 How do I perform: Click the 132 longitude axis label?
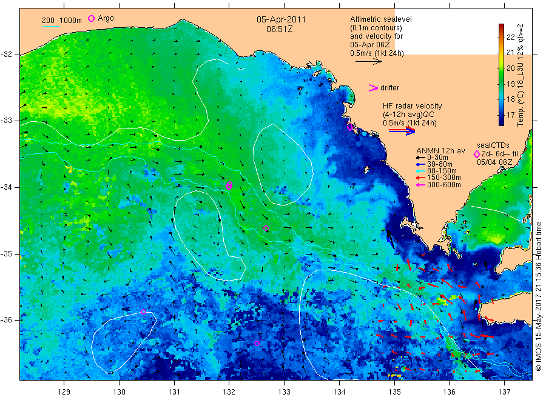pyautogui.click(x=229, y=392)
